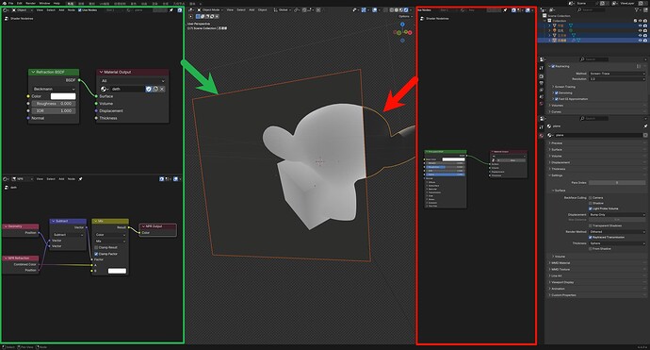This screenshot has height=350, width=650.
Task: Open Thickness dropdown Sphere
Action: [617, 243]
